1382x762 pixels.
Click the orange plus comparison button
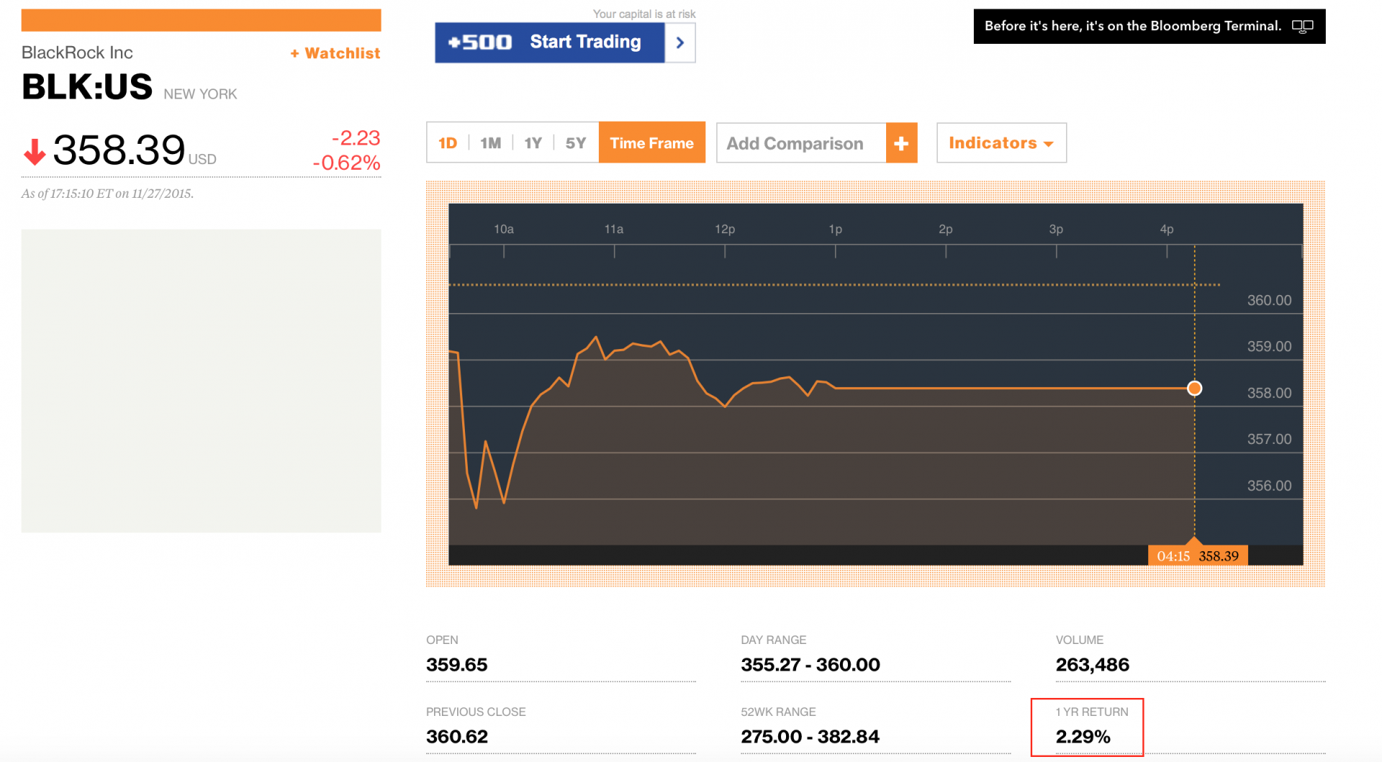pyautogui.click(x=901, y=143)
